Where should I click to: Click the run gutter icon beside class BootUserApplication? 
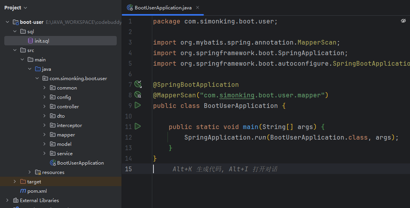[x=137, y=105]
